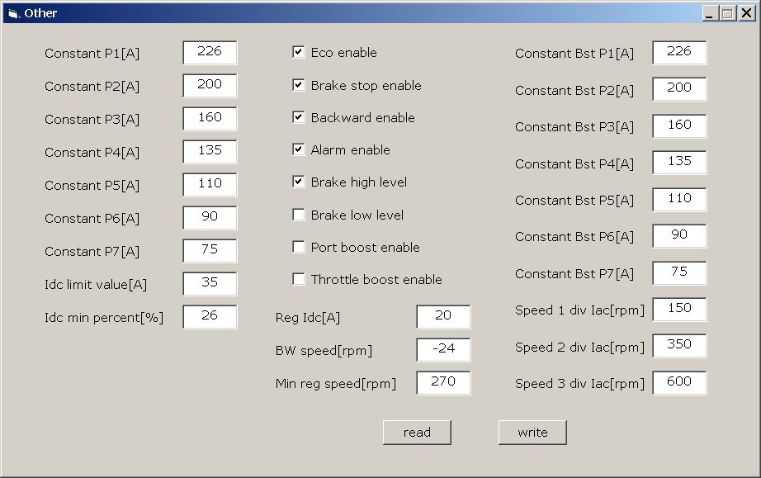761x478 pixels.
Task: Click the Constant P1[A] input field
Action: (x=210, y=52)
